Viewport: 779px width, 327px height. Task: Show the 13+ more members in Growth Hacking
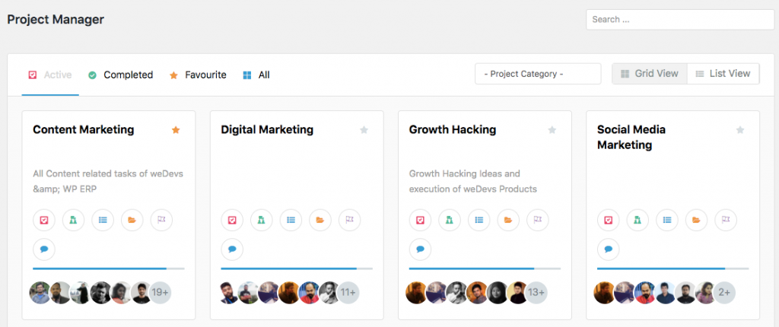(536, 292)
